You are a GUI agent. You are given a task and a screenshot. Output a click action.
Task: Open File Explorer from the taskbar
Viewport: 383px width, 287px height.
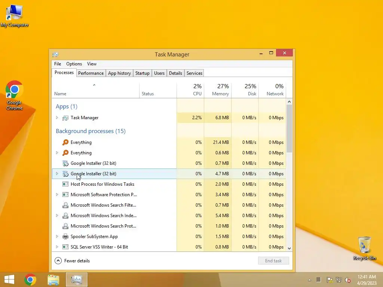click(x=53, y=280)
